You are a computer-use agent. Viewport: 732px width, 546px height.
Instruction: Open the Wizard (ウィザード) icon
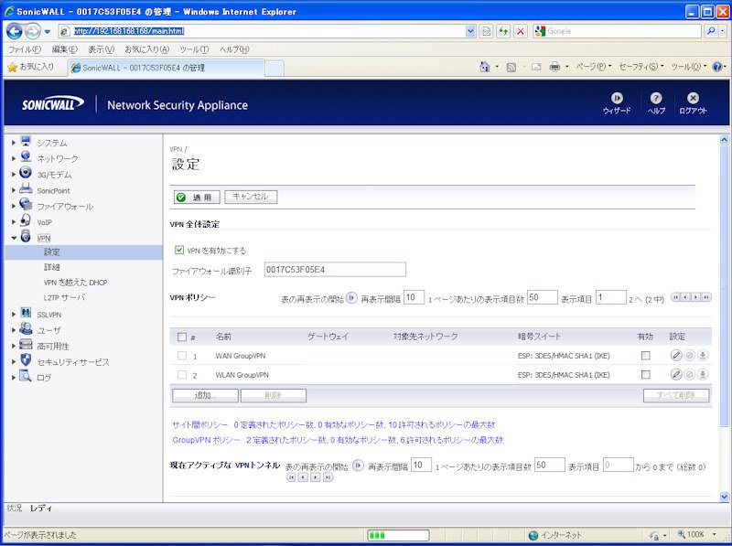[x=617, y=98]
